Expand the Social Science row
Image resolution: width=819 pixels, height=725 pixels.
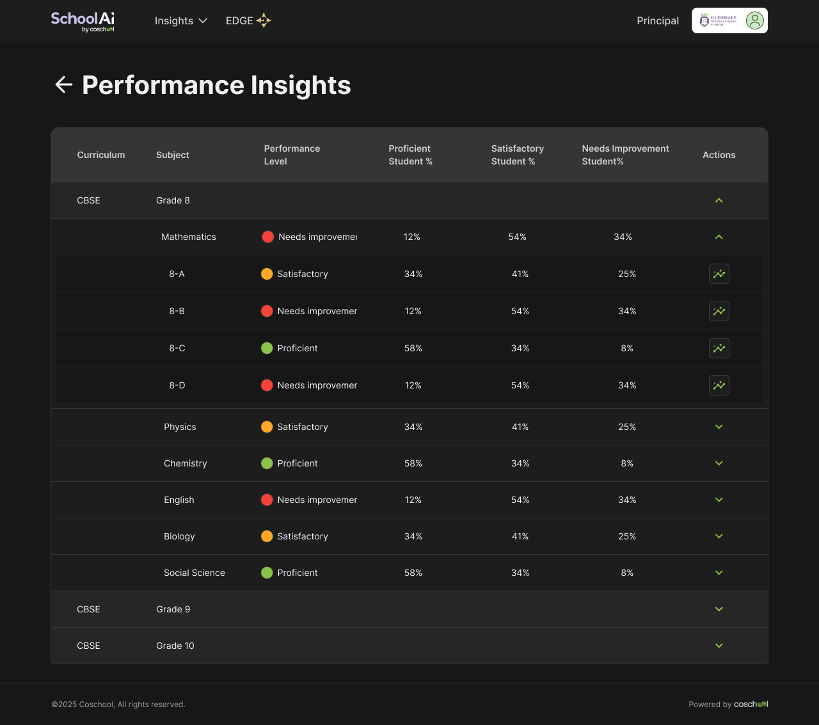click(719, 573)
